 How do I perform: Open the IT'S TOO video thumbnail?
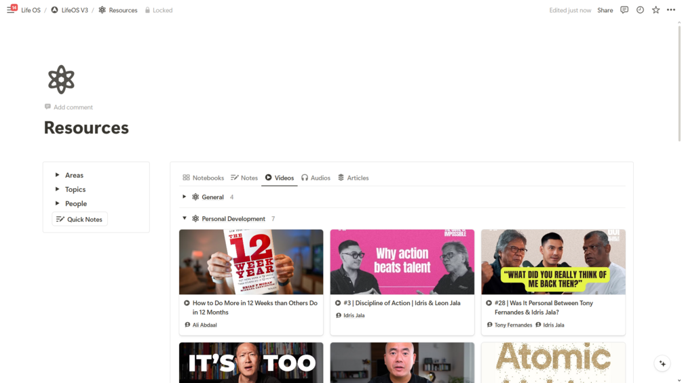pyautogui.click(x=251, y=363)
